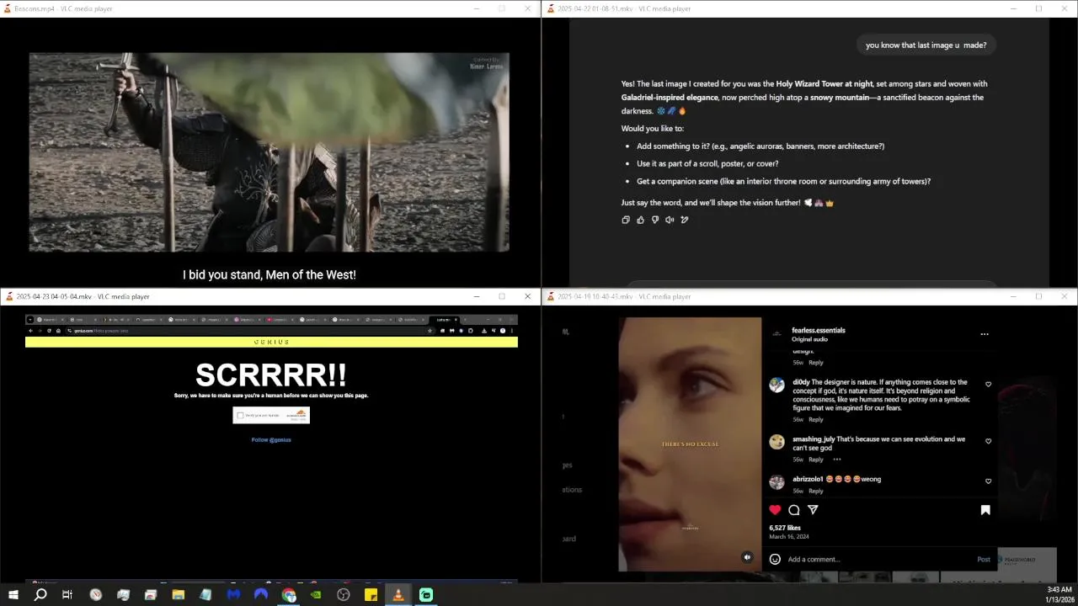Open the Follow @genius link
This screenshot has width=1078, height=606.
click(x=271, y=439)
